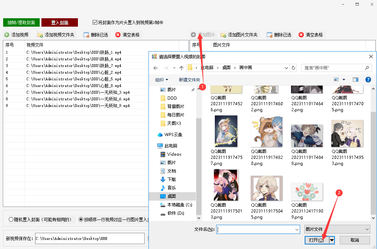Screen dimensions: 377x249
Task: Click 删除已选 above the video file list
Action: tap(96, 35)
